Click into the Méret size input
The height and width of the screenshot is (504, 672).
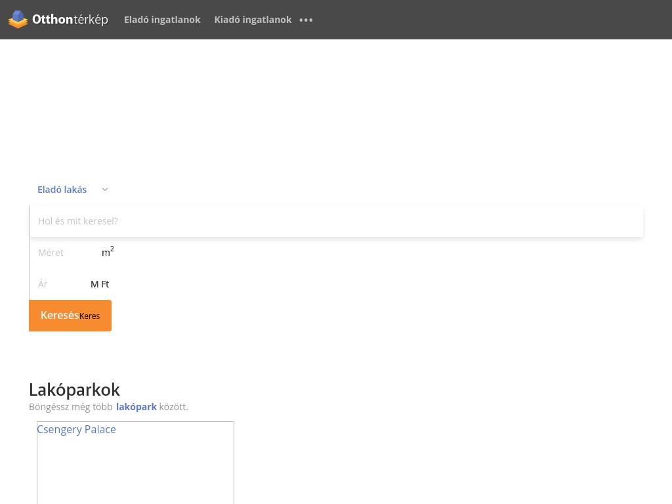[64, 253]
